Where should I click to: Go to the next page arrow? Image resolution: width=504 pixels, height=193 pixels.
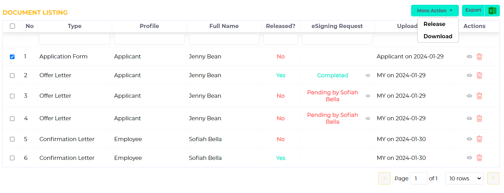pyautogui.click(x=493, y=178)
